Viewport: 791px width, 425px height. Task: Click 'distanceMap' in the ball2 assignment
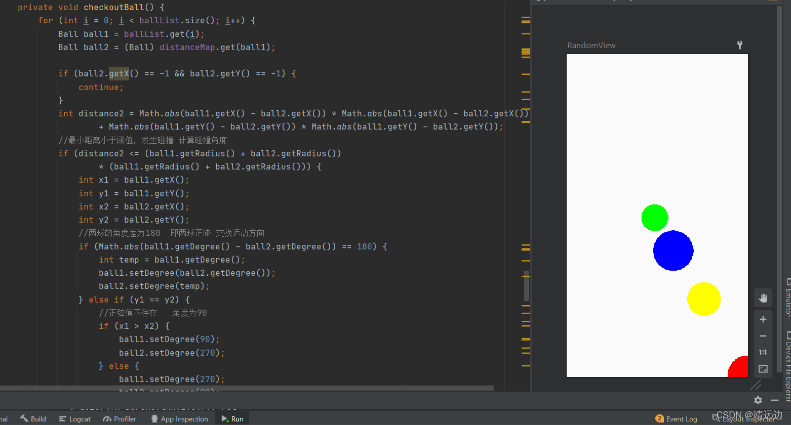[x=187, y=47]
